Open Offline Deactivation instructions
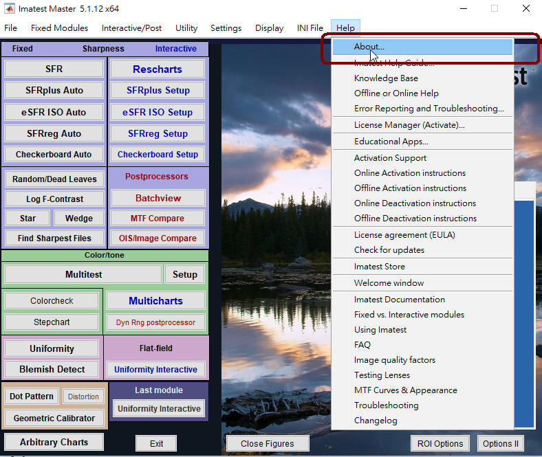 pyautogui.click(x=422, y=219)
